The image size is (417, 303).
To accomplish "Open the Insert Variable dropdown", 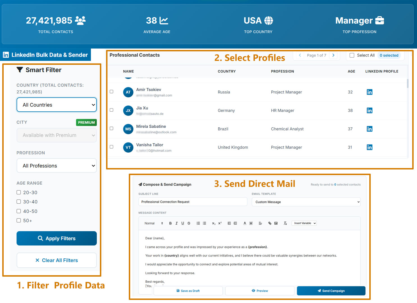I will click(x=304, y=223).
